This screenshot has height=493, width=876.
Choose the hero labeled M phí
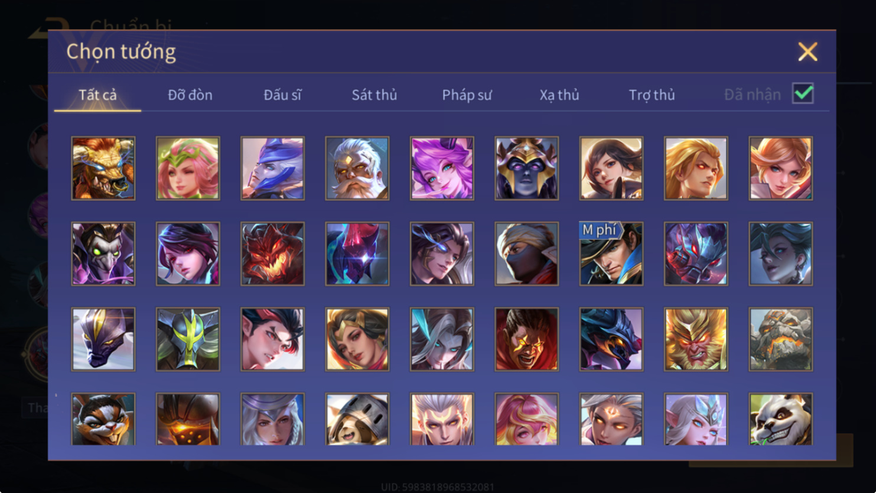(611, 254)
